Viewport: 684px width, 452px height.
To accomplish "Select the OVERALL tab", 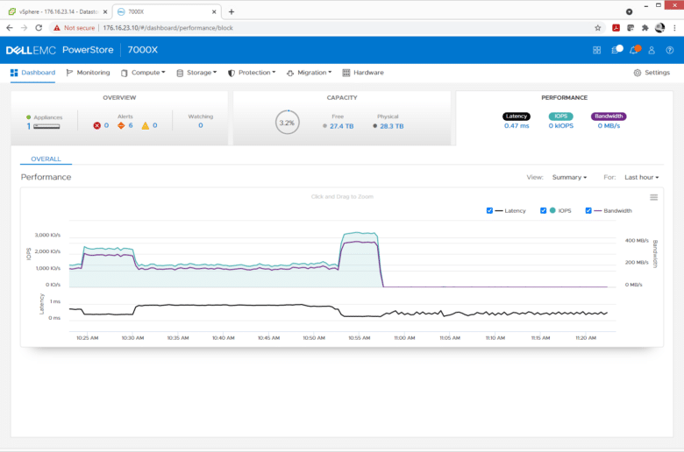I will [46, 159].
